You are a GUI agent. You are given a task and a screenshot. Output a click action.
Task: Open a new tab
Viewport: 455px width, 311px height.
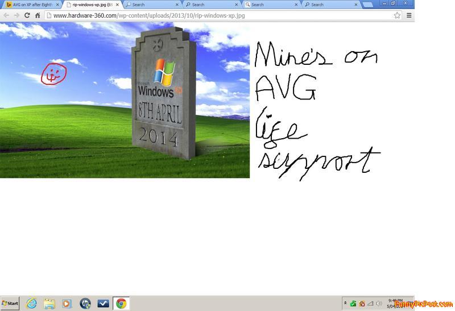tap(367, 5)
